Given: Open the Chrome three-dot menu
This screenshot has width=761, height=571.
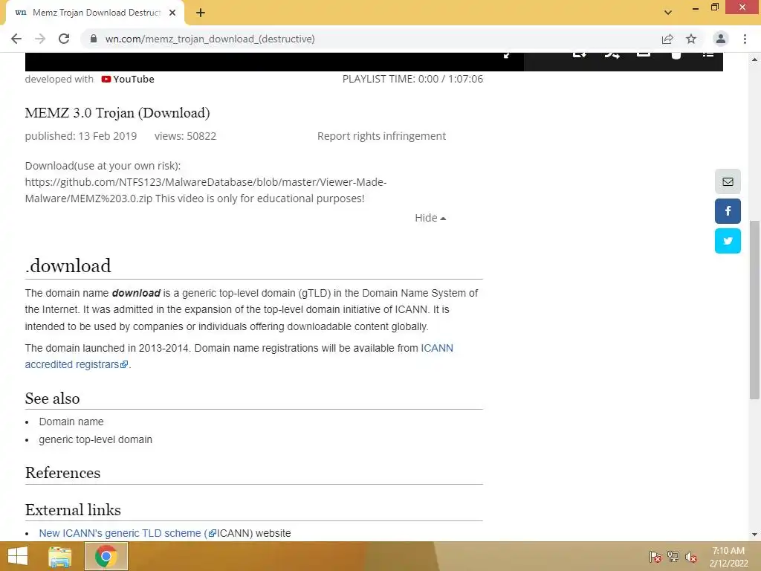Looking at the screenshot, I should click(x=745, y=39).
